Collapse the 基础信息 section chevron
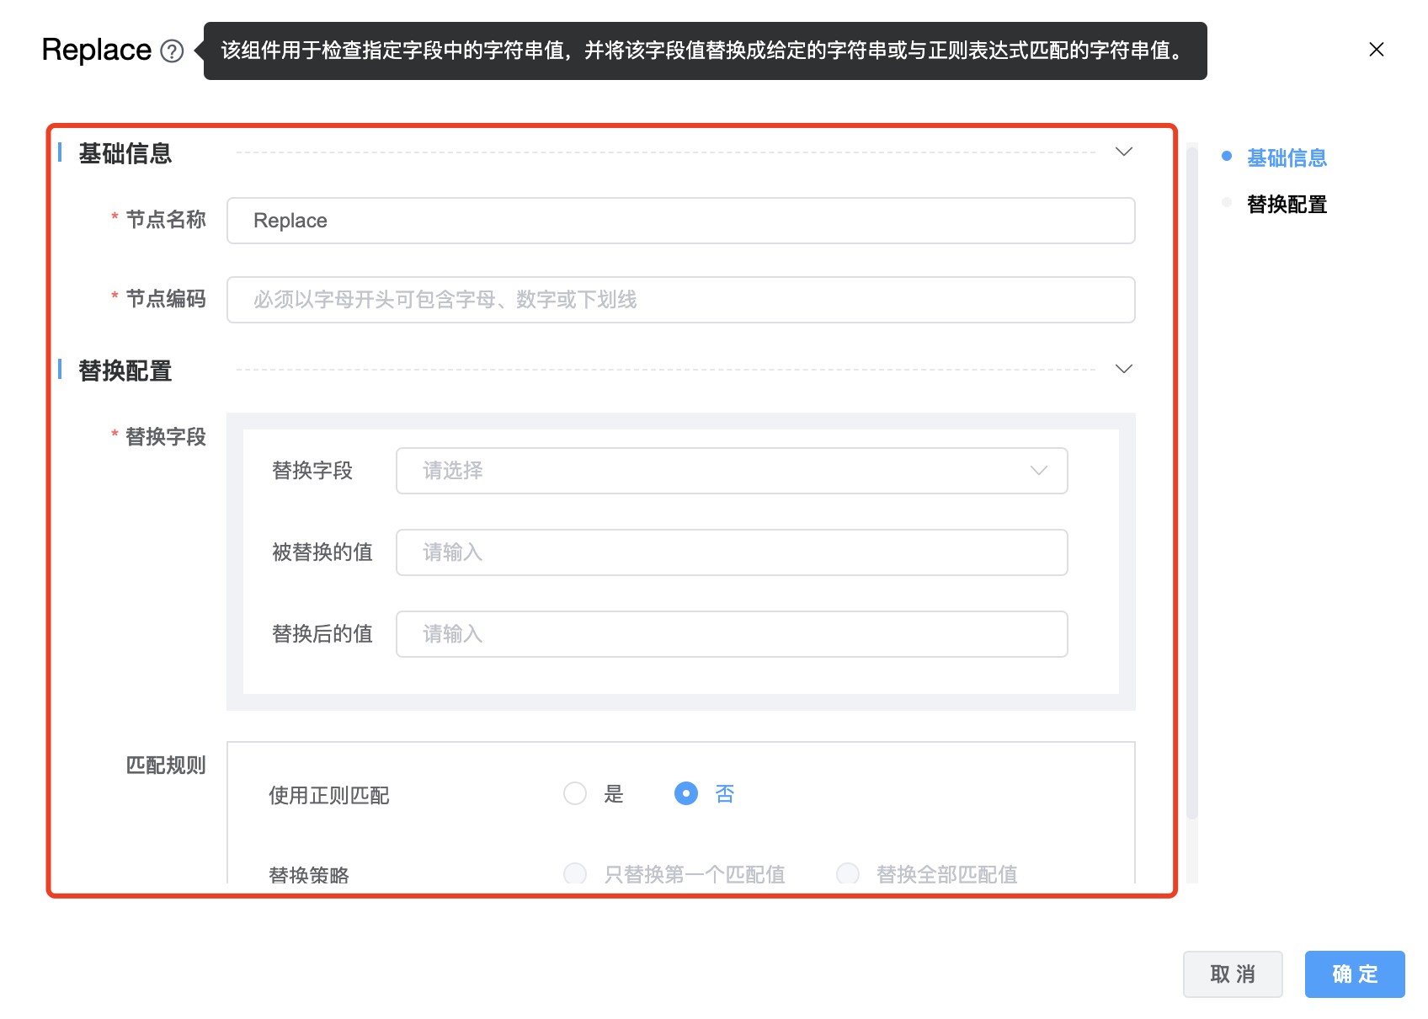The width and height of the screenshot is (1428, 1019). [x=1123, y=152]
